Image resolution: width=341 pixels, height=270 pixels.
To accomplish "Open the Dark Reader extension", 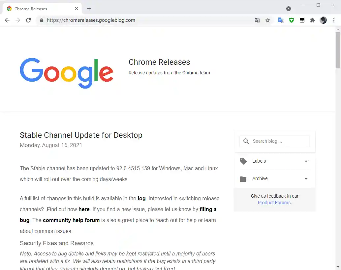I will [x=302, y=20].
